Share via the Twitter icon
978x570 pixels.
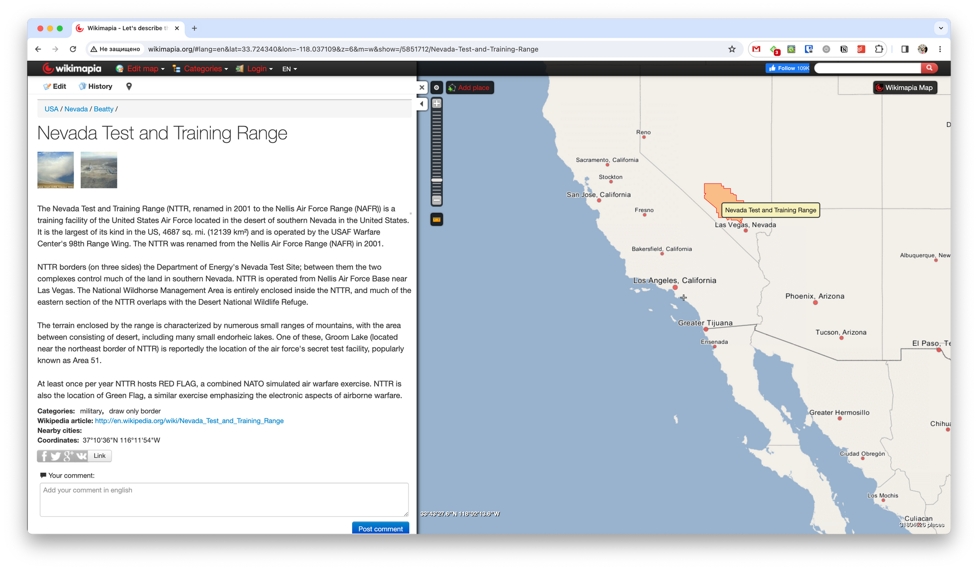pyautogui.click(x=56, y=456)
